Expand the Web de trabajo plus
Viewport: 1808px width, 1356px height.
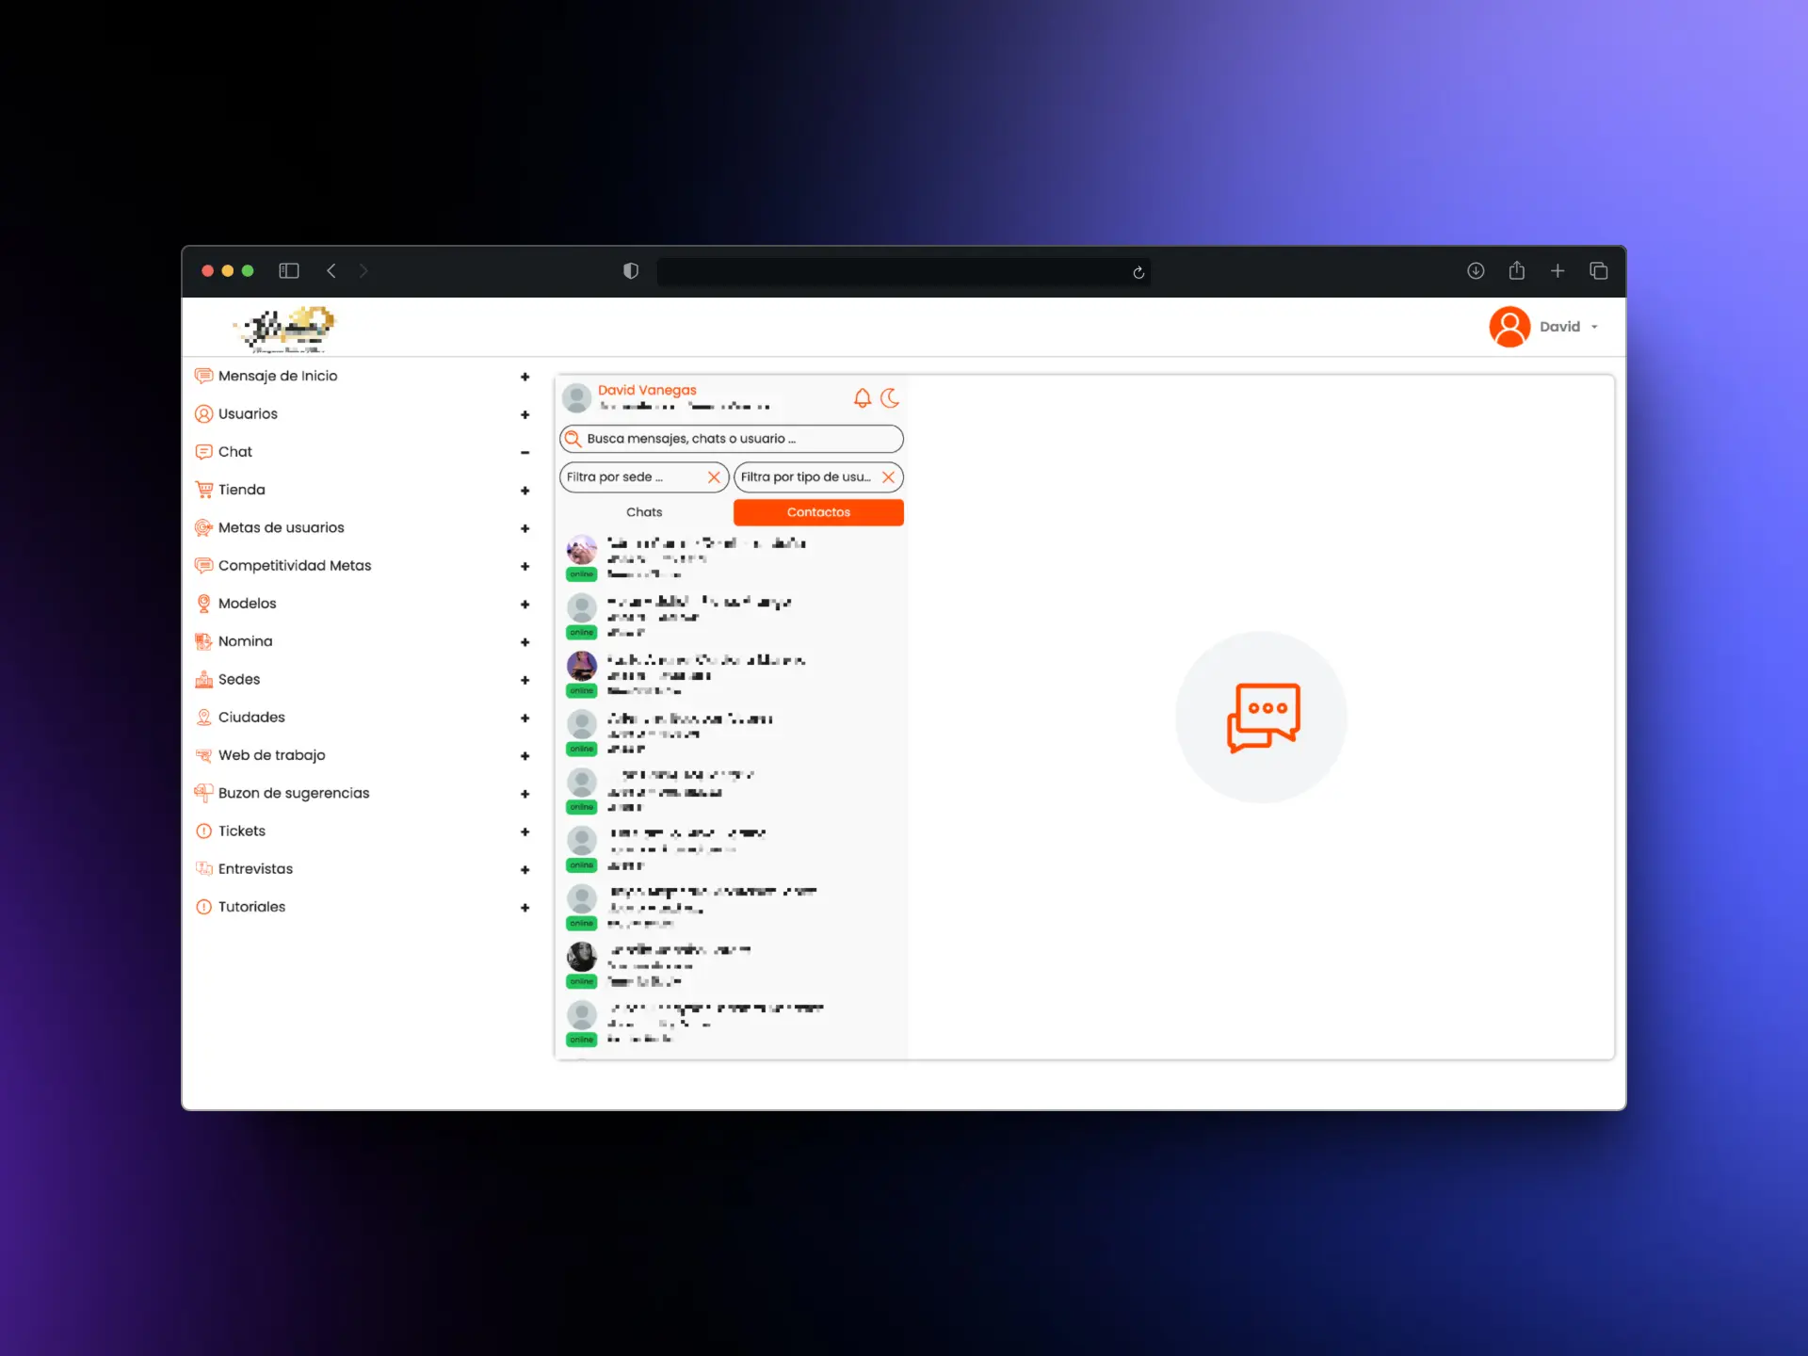[525, 756]
